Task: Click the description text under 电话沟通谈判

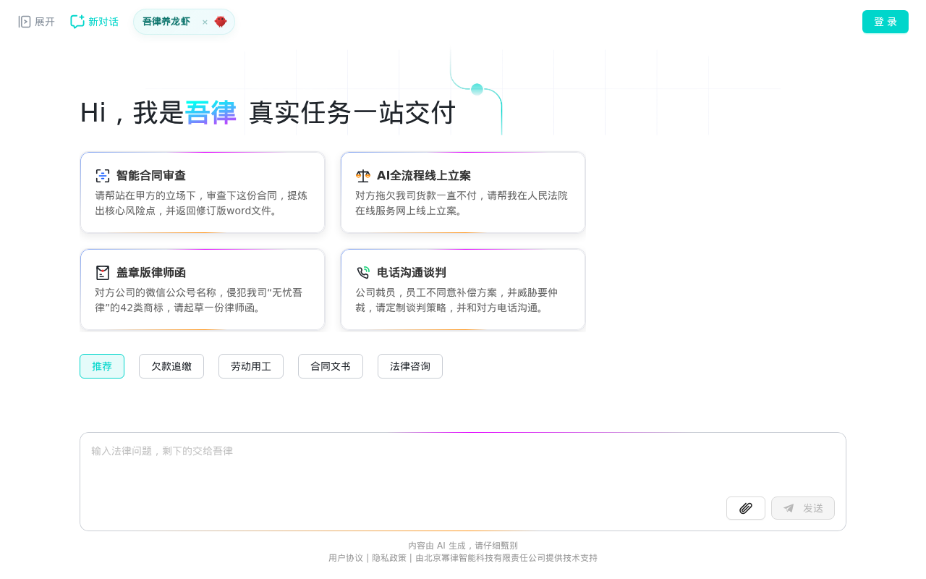Action: (x=457, y=300)
